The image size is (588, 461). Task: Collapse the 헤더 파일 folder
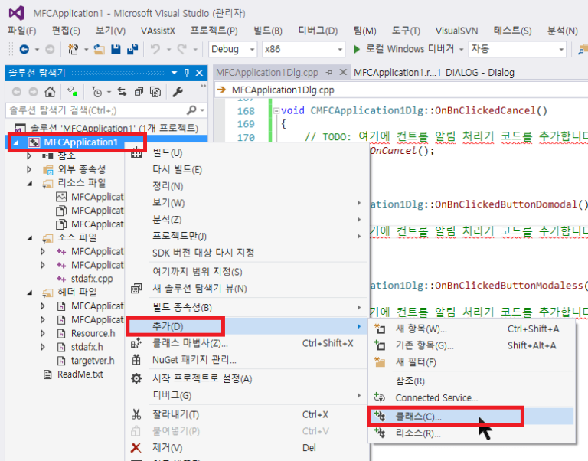click(x=30, y=293)
